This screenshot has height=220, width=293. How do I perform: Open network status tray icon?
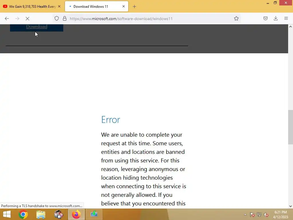click(x=259, y=215)
